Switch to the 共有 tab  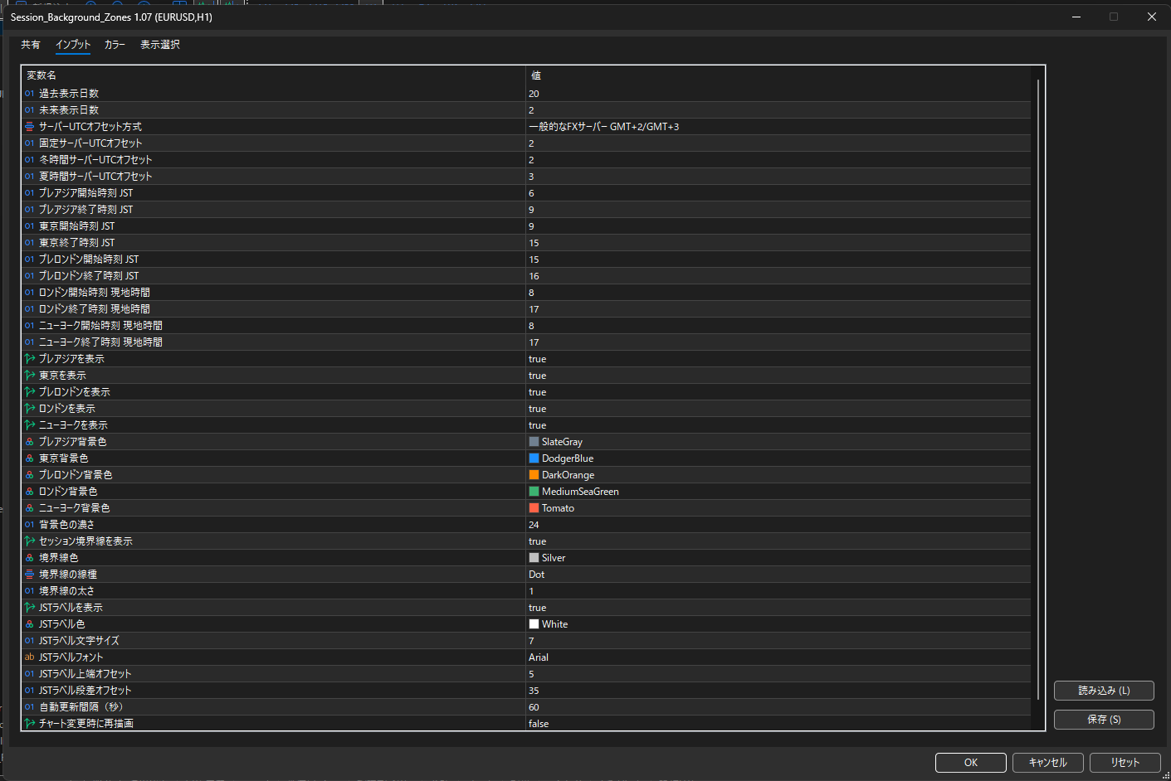(x=31, y=45)
